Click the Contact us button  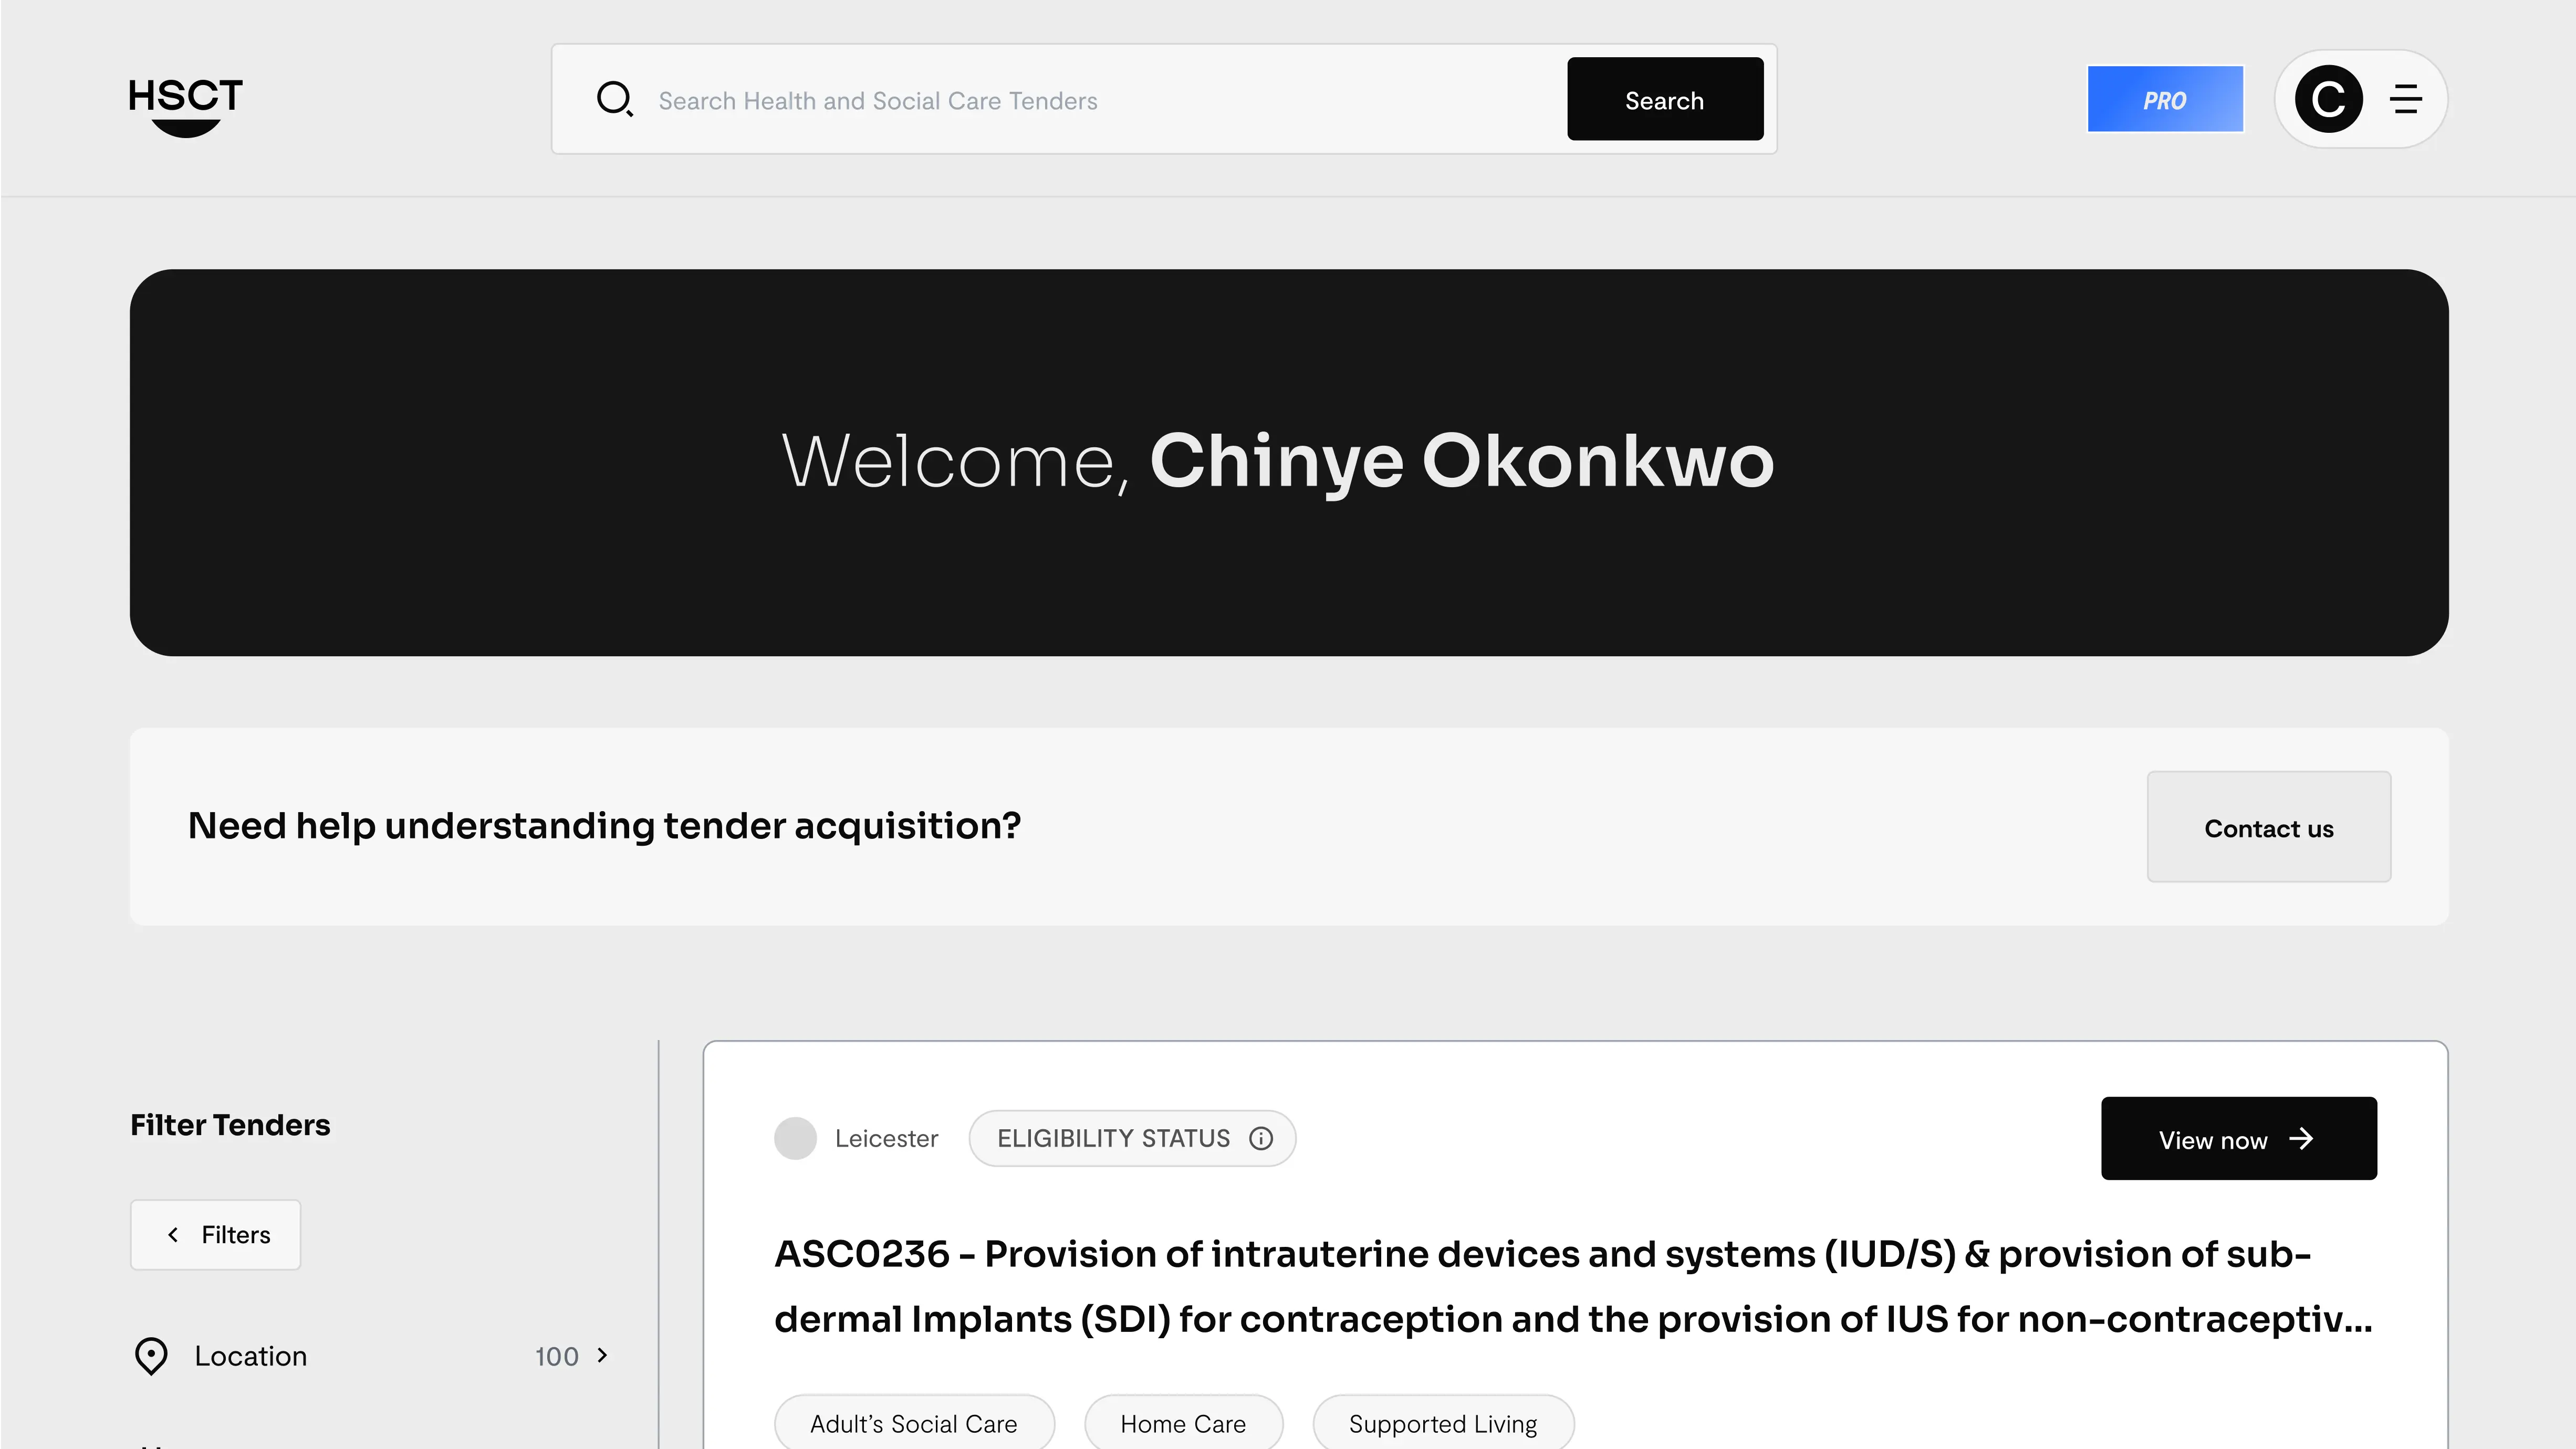pos(2268,827)
